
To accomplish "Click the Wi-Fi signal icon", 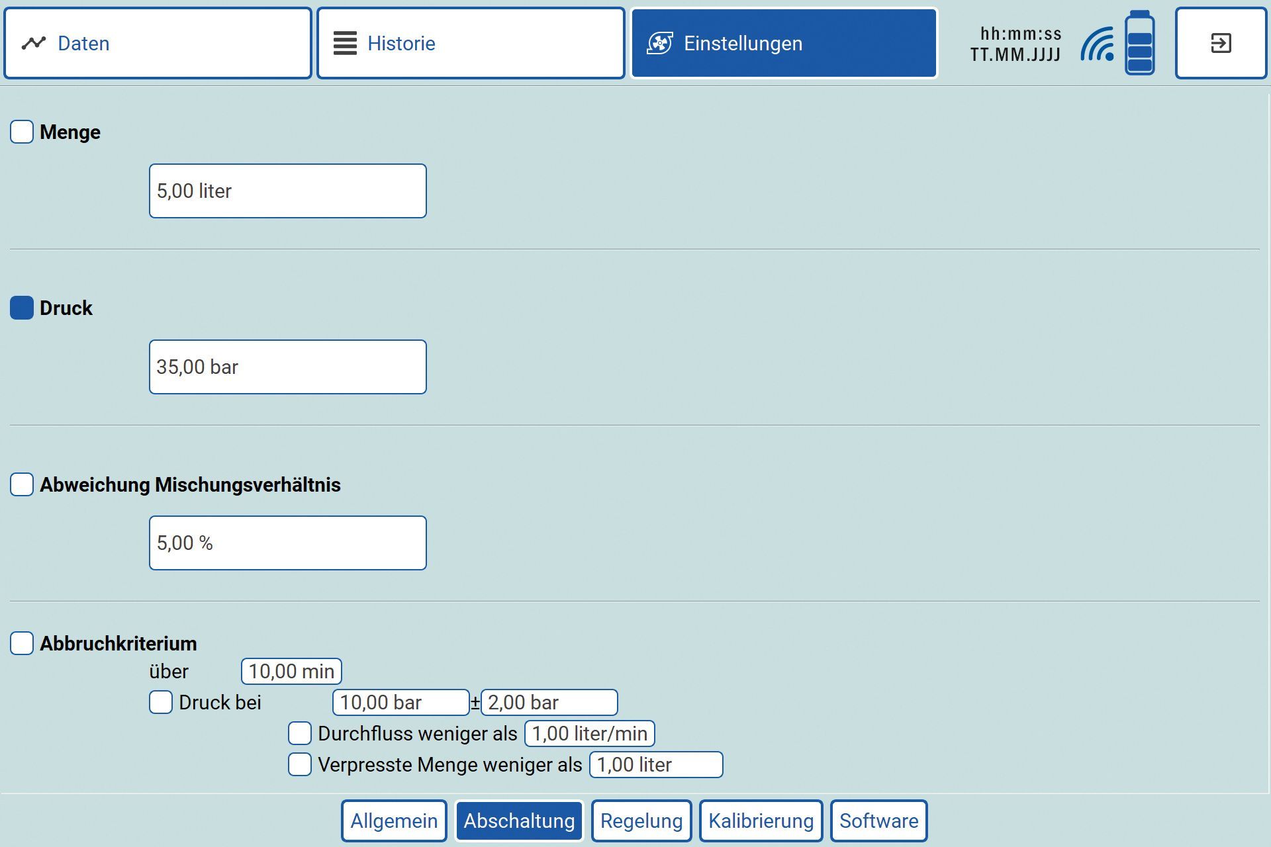I will 1097,45.
